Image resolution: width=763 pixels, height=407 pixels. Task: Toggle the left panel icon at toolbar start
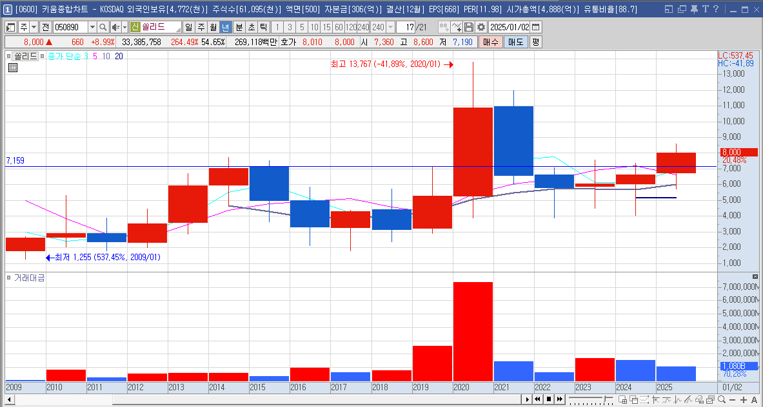point(11,27)
